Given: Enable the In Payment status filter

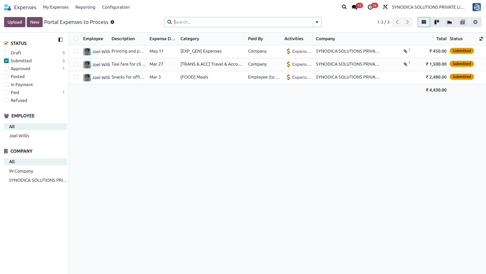Looking at the screenshot, I should [x=6, y=85].
